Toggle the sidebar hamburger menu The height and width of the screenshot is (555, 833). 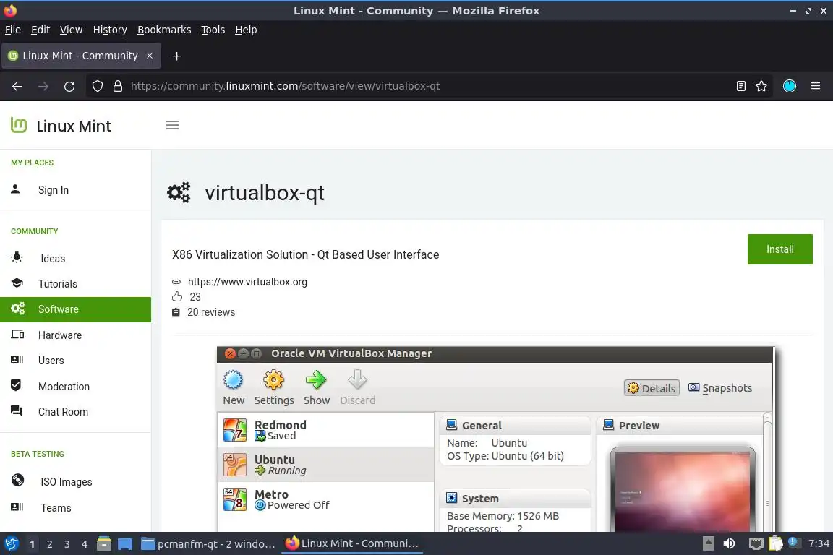[x=173, y=125]
